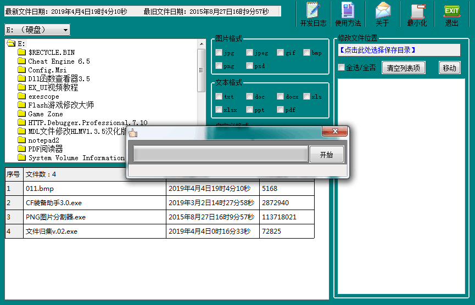Enable the jpg format checkbox
Viewport: 475px width, 305px height.
[219, 52]
